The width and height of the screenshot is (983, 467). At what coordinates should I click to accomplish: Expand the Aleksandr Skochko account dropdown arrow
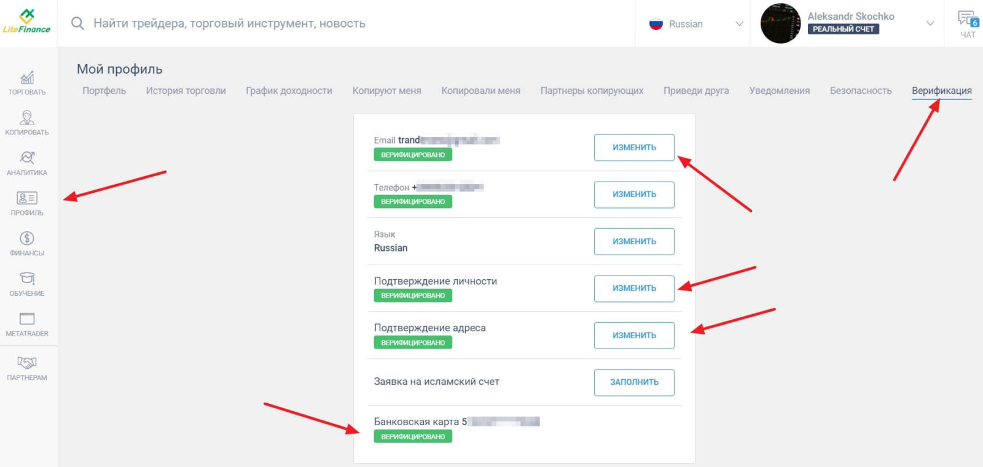click(x=930, y=23)
